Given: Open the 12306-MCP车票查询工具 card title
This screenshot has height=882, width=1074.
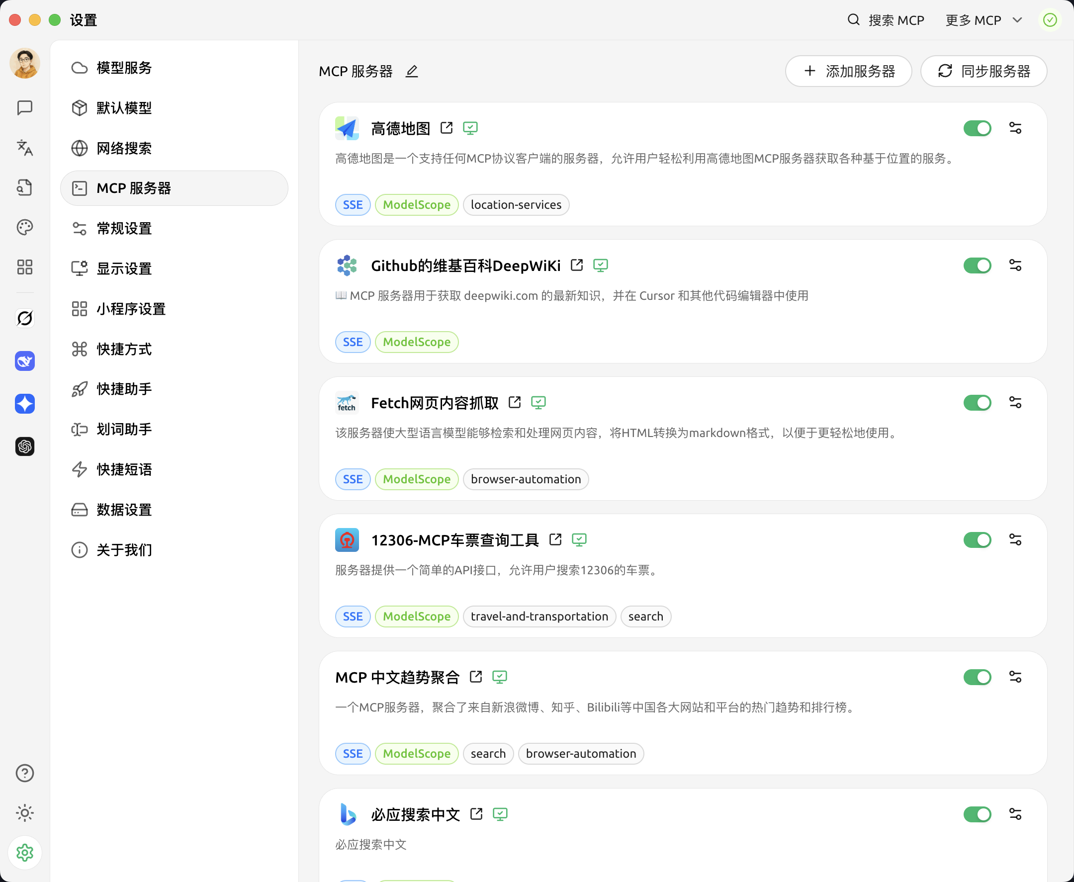Looking at the screenshot, I should (455, 540).
